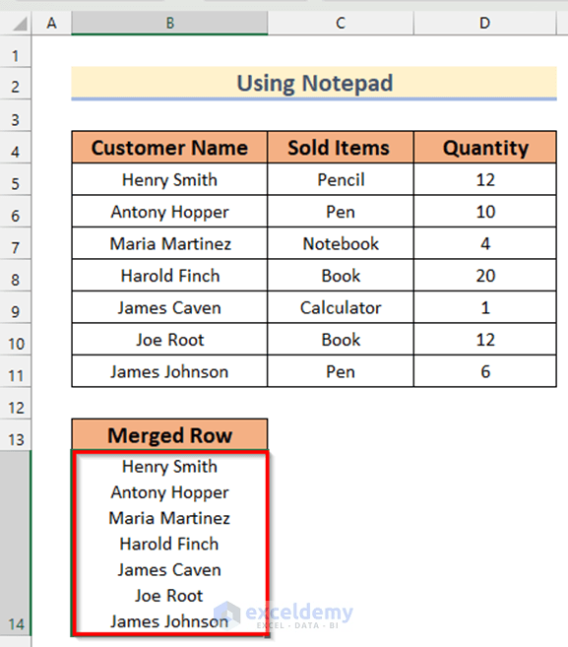The image size is (568, 647).
Task: Click the 'Sold Items' header cell
Action: 341,148
